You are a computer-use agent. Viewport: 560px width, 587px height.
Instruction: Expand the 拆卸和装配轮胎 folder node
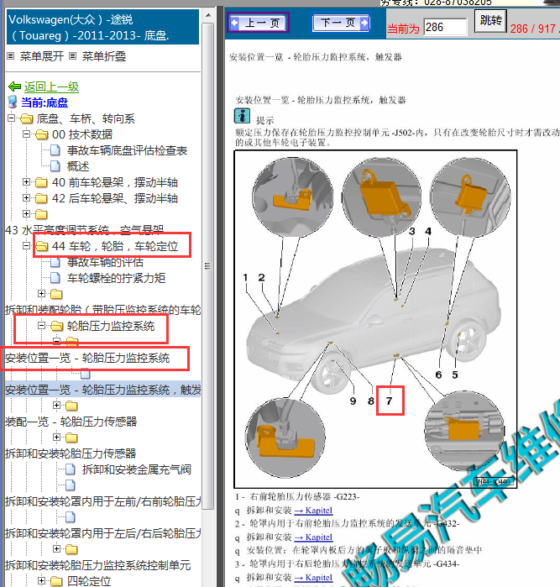(x=41, y=294)
